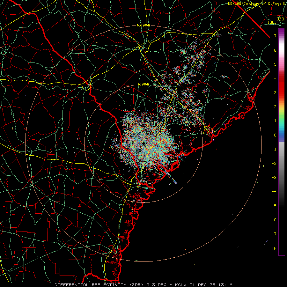Click the "7" value on color scale
Viewport: 287px width, 287px height.
[x=275, y=36]
